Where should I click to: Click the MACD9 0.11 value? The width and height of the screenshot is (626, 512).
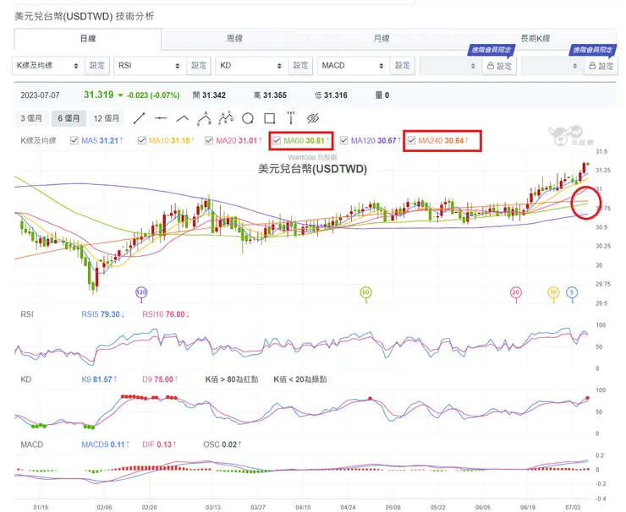106,444
